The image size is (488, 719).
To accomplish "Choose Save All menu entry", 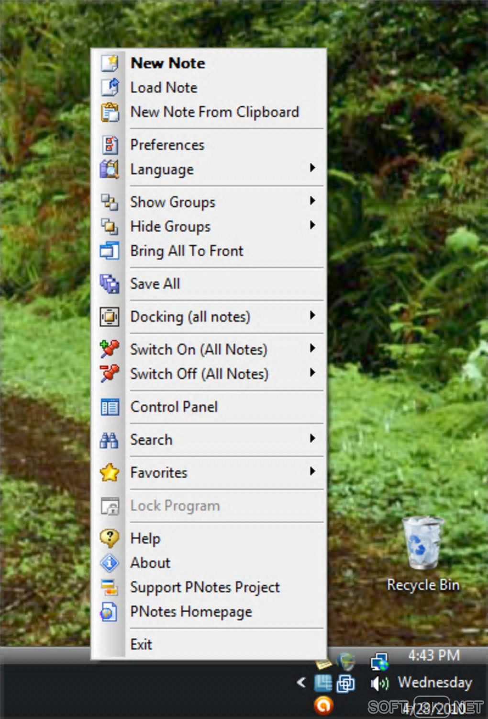I will (209, 284).
